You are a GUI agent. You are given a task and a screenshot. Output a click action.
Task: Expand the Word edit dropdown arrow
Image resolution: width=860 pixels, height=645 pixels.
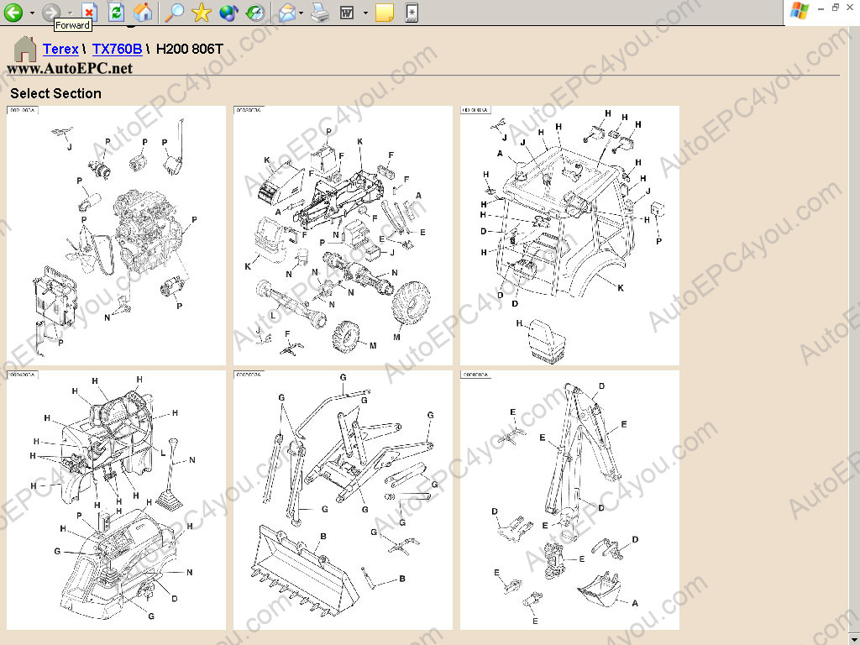click(365, 12)
